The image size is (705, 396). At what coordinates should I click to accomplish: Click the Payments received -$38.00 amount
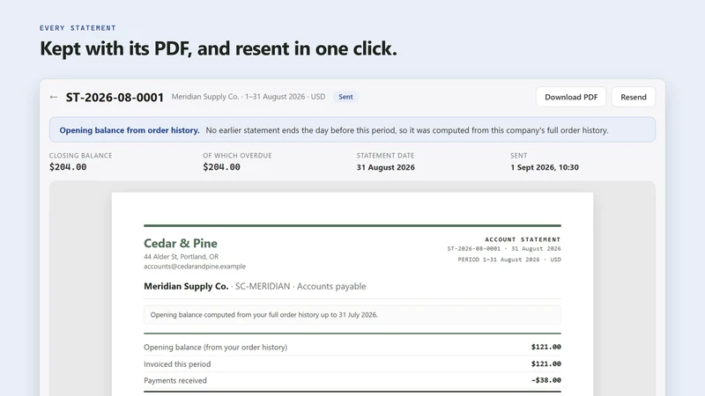545,380
